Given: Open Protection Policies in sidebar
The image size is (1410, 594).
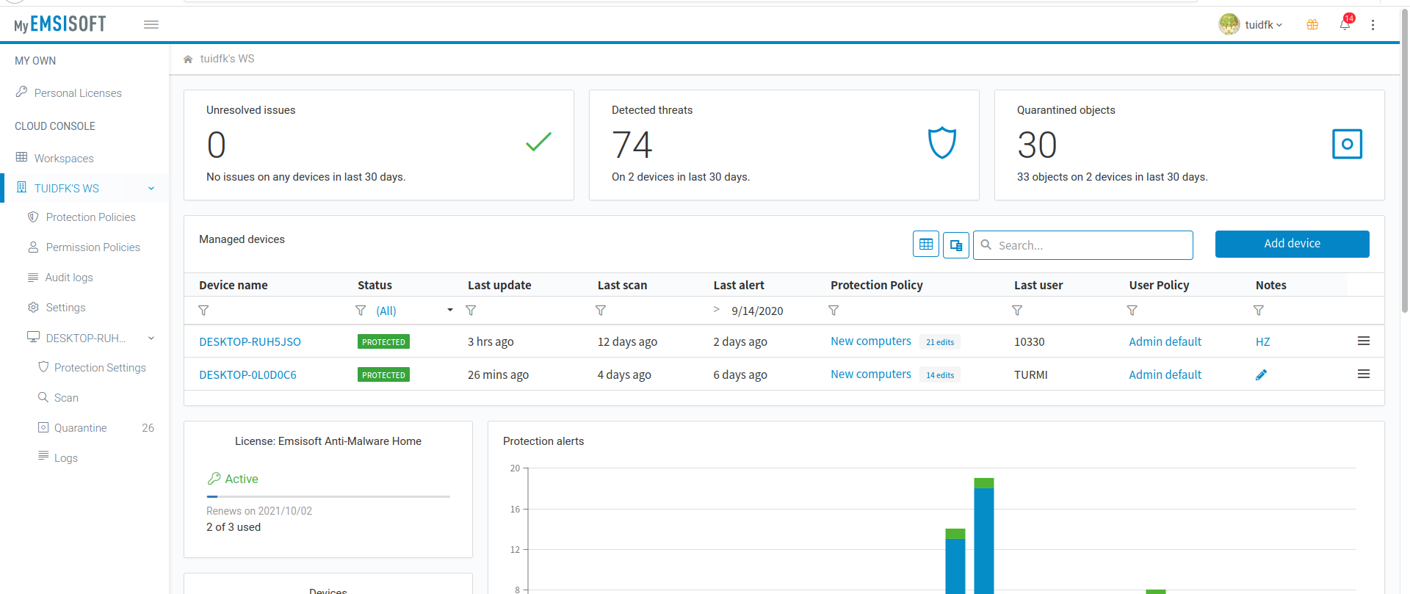Looking at the screenshot, I should 90,217.
